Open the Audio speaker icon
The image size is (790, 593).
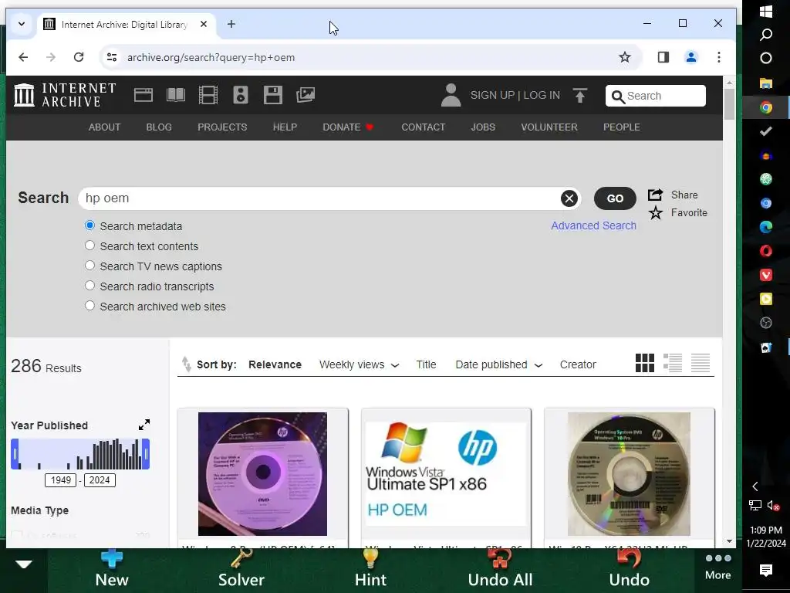click(241, 95)
